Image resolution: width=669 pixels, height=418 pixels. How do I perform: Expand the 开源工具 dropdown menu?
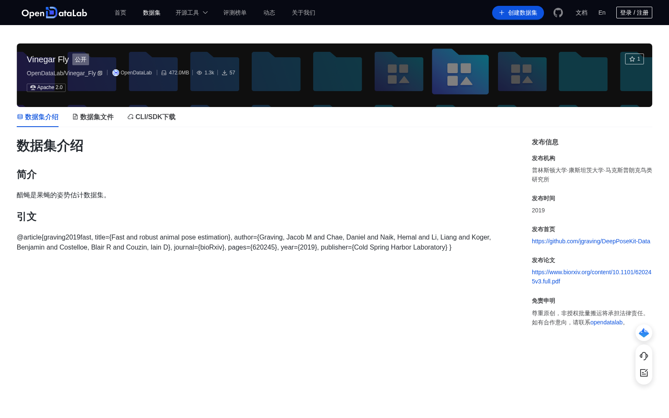pyautogui.click(x=192, y=13)
